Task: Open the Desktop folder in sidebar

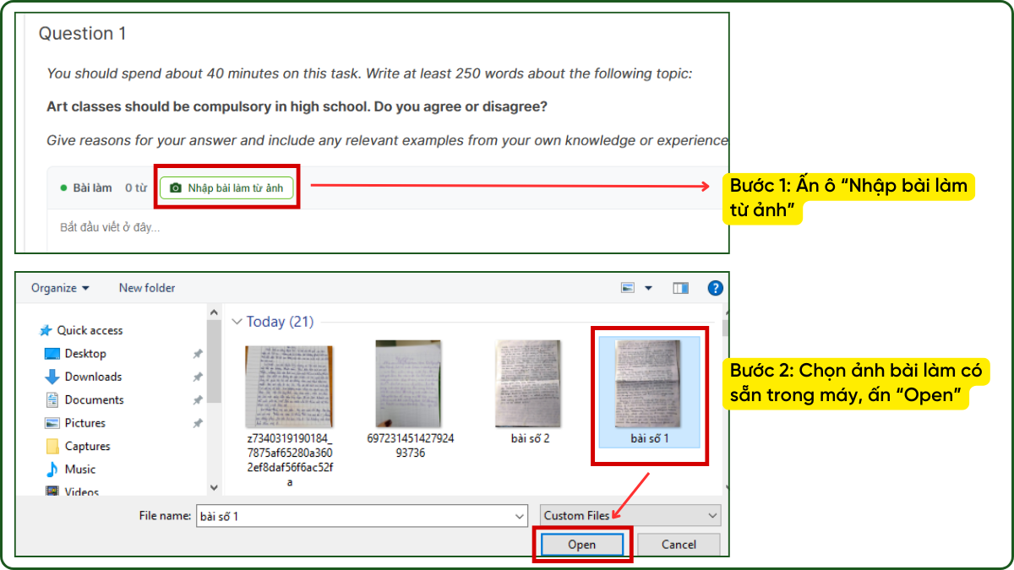Action: 85,354
